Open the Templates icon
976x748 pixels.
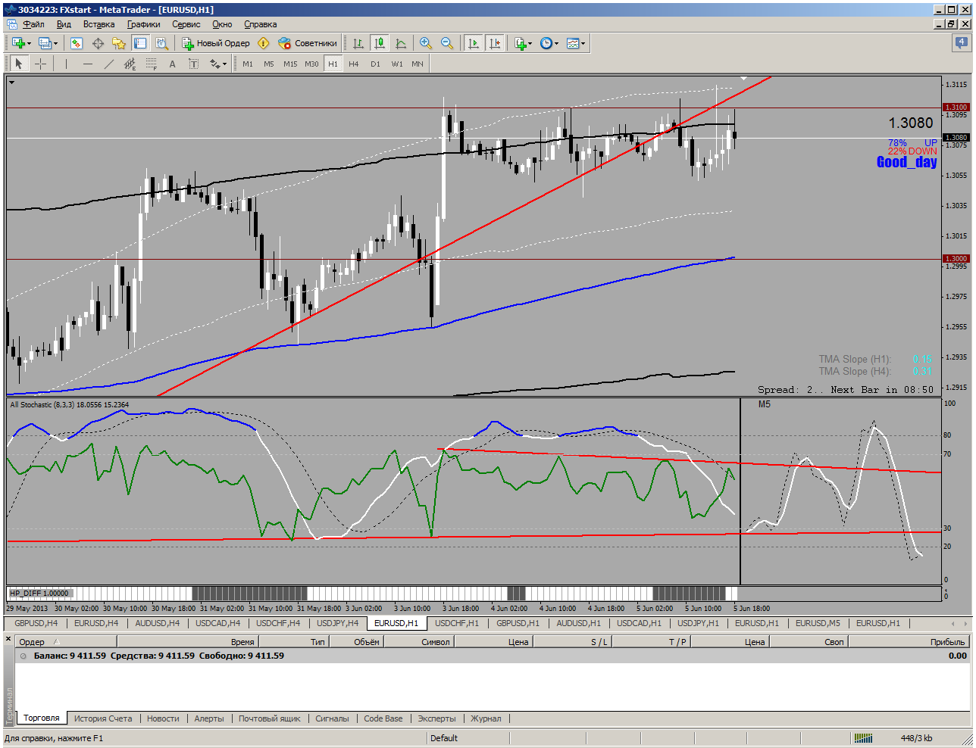click(573, 43)
